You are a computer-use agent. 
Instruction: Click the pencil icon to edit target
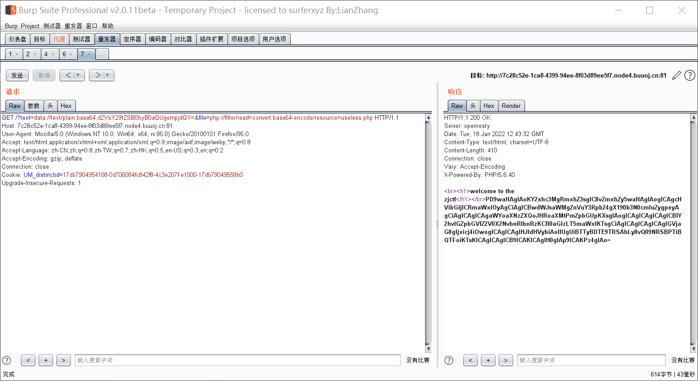point(677,76)
